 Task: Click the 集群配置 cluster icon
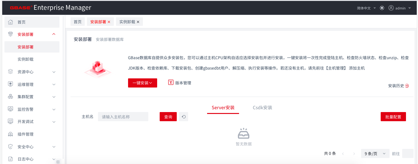click(x=10, y=97)
